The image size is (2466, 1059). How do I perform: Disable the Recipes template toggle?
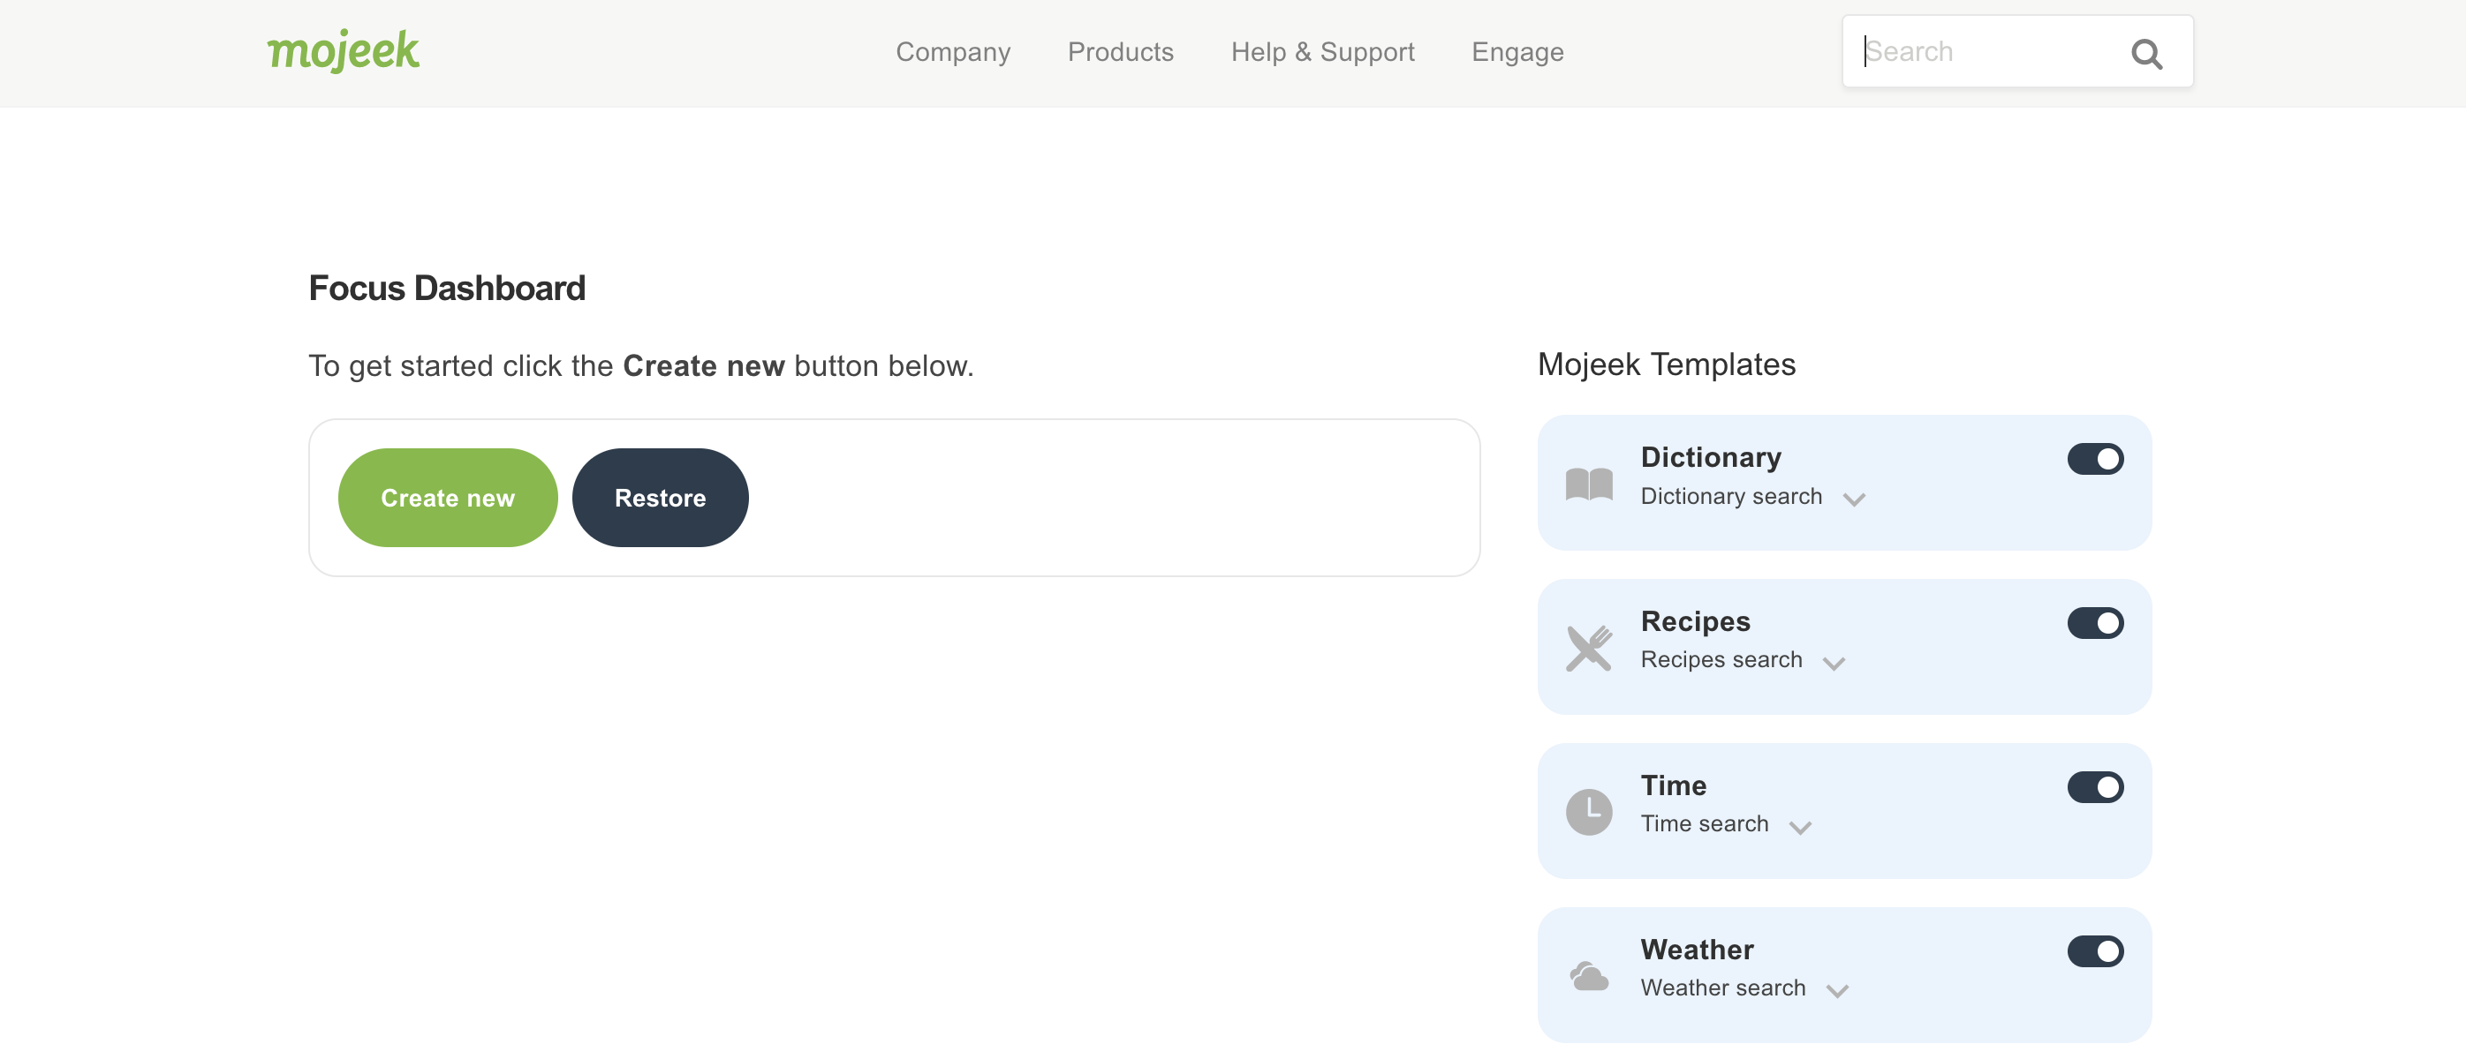[x=2094, y=623]
